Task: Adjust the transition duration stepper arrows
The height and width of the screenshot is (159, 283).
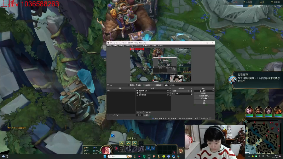Action: (x=191, y=94)
